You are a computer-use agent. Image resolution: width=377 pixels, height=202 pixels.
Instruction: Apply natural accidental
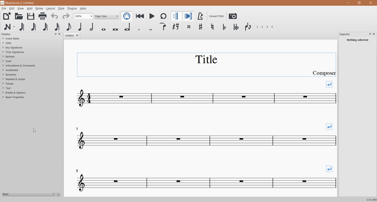(212, 27)
